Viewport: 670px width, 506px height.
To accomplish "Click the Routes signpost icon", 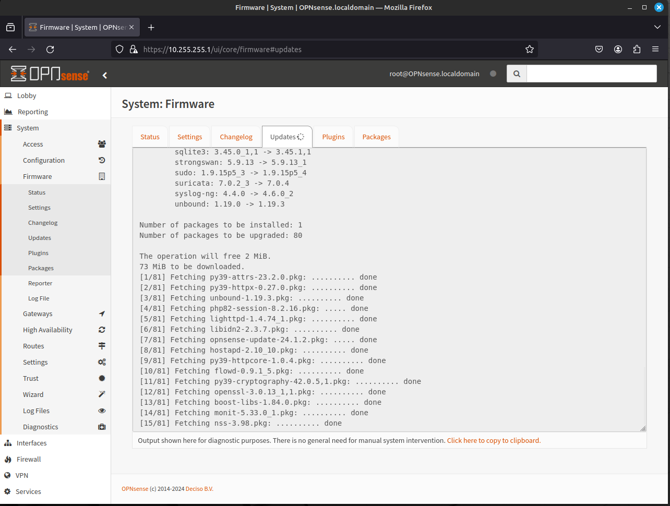I will [x=102, y=346].
